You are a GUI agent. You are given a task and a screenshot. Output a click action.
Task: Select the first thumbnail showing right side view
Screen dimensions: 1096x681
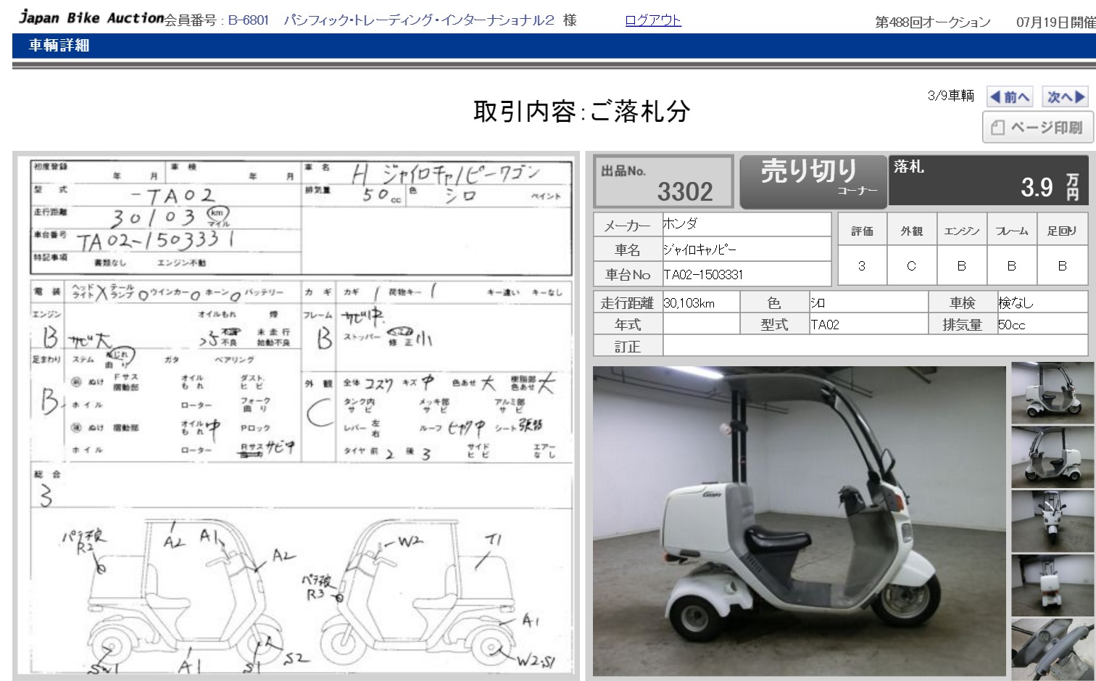[x=1052, y=392]
